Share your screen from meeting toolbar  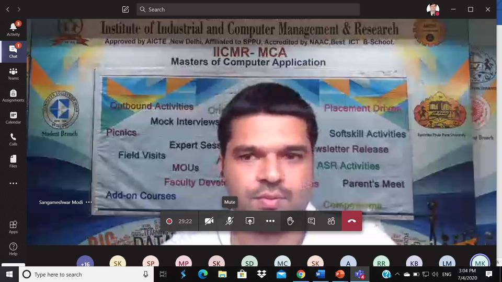pos(250,221)
